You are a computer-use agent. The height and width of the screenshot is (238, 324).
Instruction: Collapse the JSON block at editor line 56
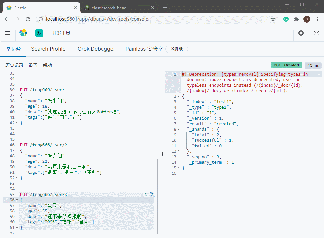click(x=17, y=200)
